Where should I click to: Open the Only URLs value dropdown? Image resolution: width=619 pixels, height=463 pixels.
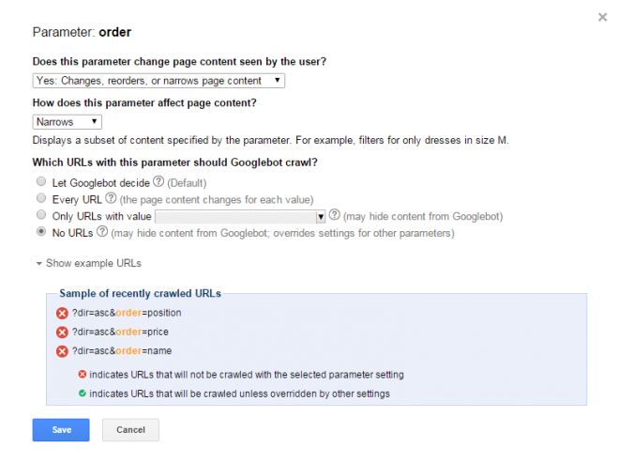pyautogui.click(x=240, y=216)
